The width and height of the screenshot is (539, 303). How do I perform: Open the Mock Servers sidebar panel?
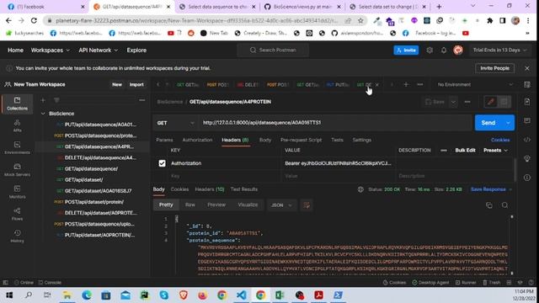click(x=17, y=170)
